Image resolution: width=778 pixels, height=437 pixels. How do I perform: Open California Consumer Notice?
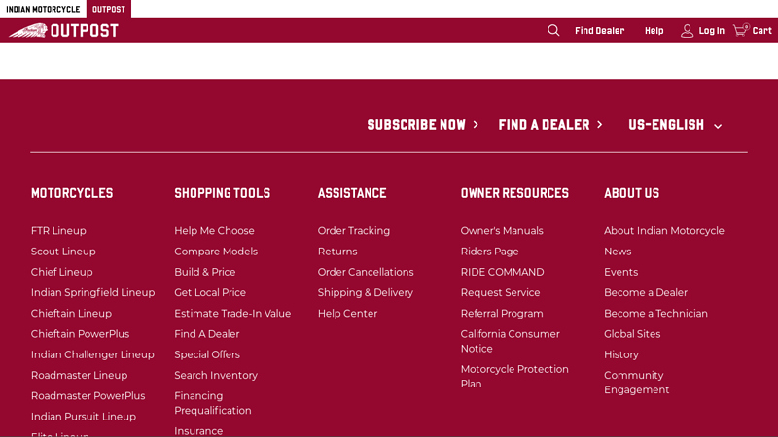pyautogui.click(x=510, y=342)
